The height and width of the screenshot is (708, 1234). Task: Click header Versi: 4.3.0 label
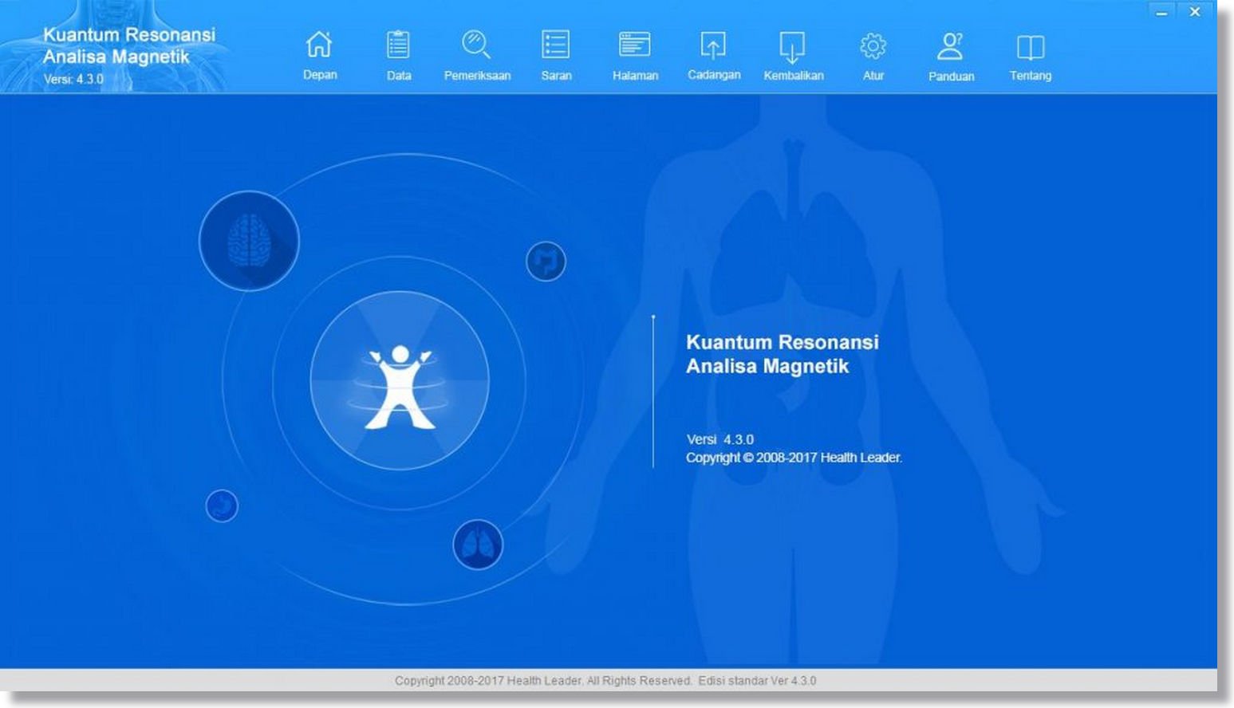[73, 79]
